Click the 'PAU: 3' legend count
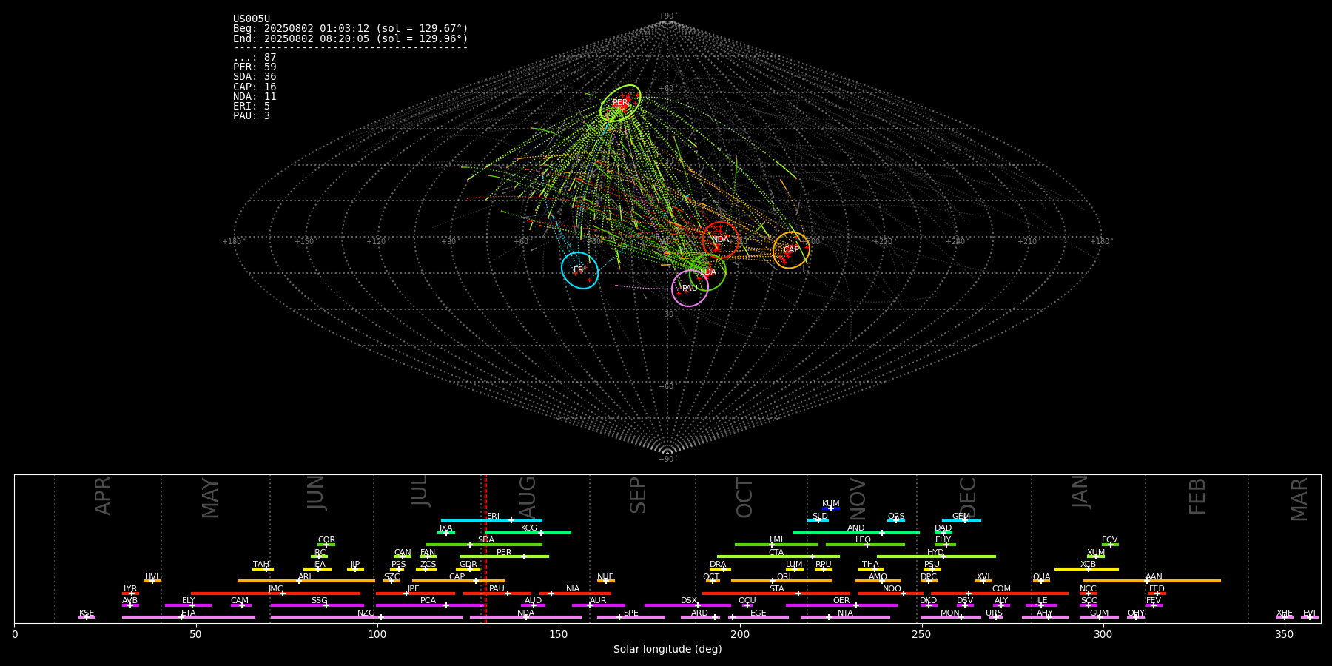Image resolution: width=1332 pixels, height=666 pixels. click(x=252, y=115)
